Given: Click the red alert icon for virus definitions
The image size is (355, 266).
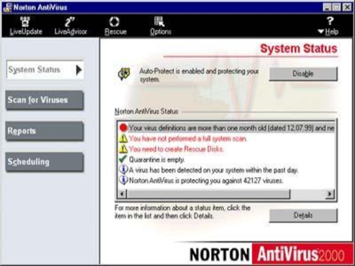Looking at the screenshot, I should click(123, 128).
